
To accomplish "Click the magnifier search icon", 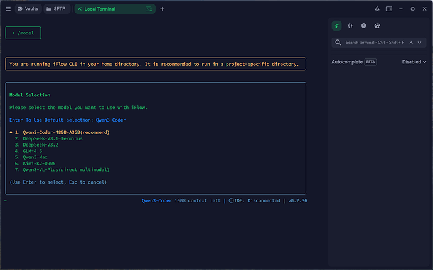I will coord(338,43).
